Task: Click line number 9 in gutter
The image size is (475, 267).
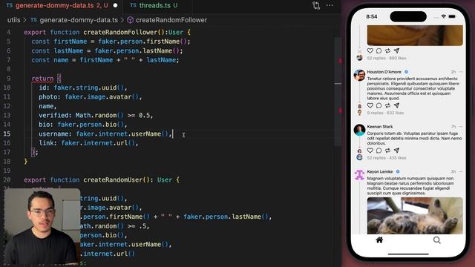Action: click(x=8, y=79)
